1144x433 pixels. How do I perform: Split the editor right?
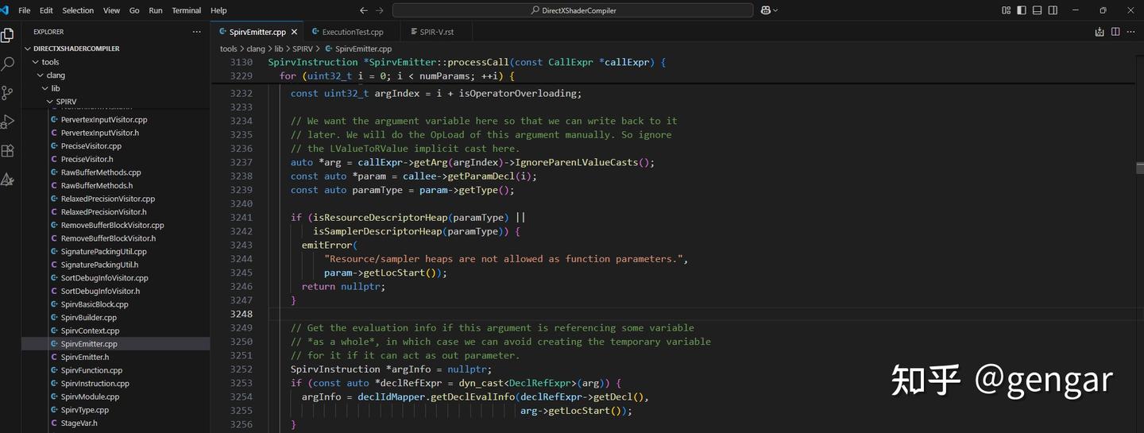click(1115, 32)
